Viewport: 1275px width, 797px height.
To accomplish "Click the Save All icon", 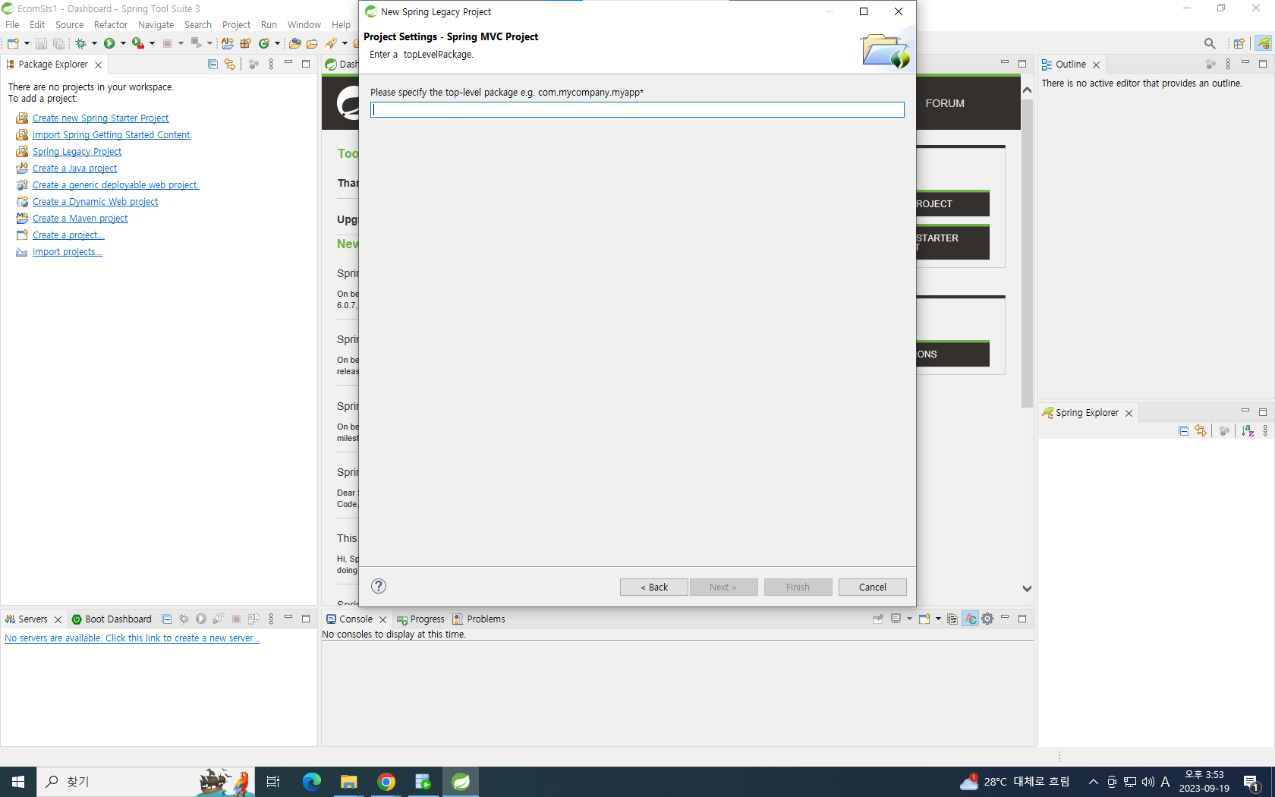I will click(58, 43).
